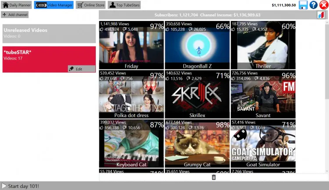This screenshot has height=190, width=329.
Task: Select the Savant video thumbnail
Action: [x=263, y=94]
